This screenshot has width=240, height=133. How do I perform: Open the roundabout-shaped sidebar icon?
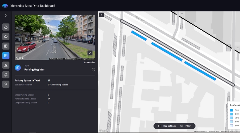point(6,75)
